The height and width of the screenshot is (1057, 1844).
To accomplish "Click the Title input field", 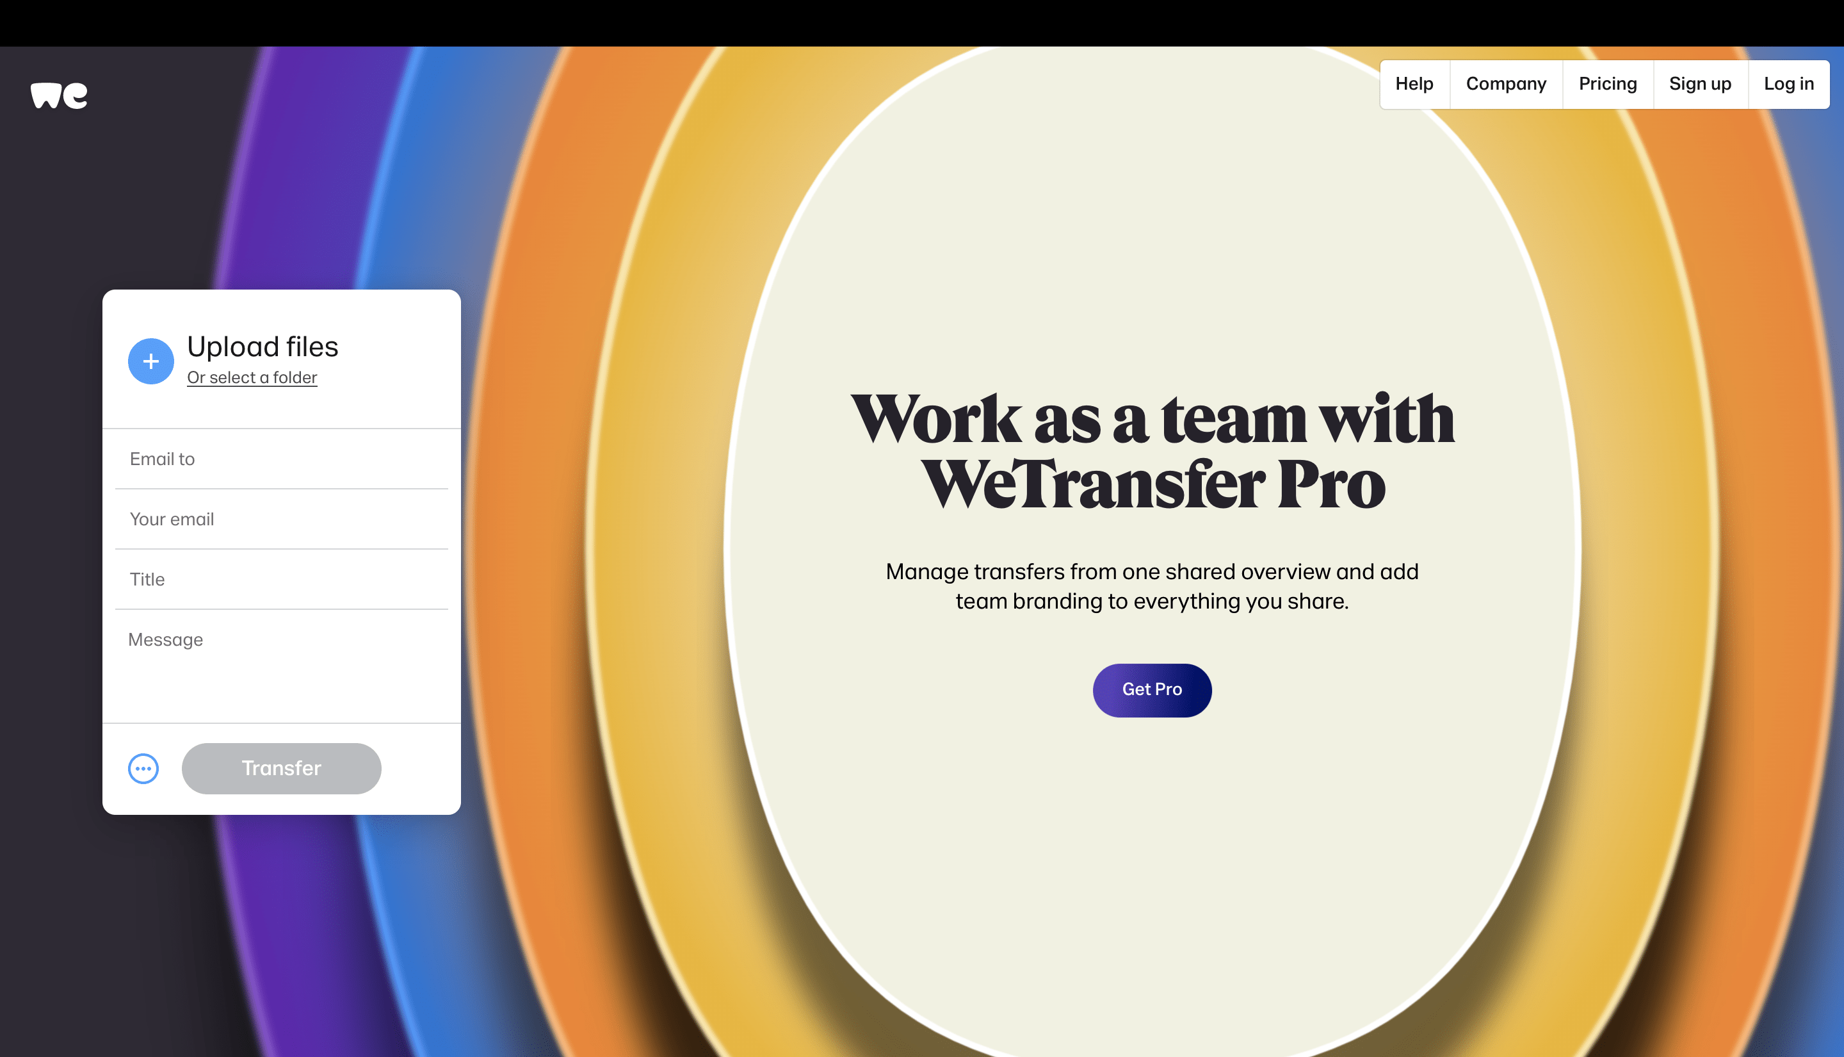I will point(281,579).
